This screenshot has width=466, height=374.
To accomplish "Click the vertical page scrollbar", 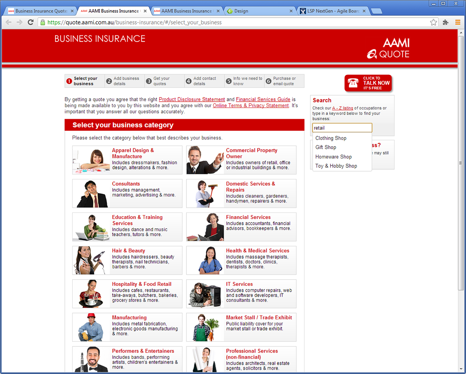I will click(x=461, y=163).
